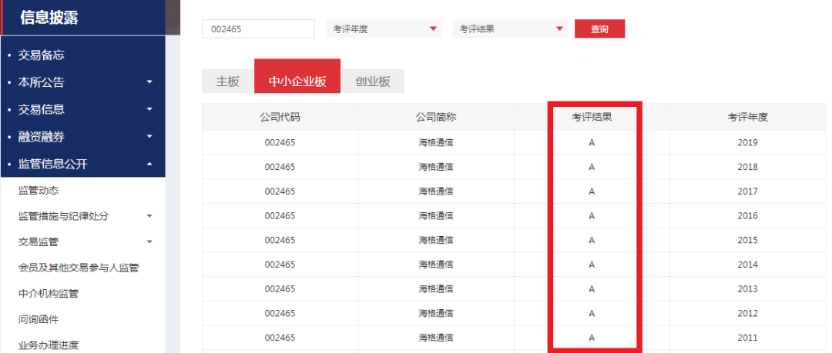Open the 业务办理进度 sidebar link
Viewport: 832px width, 353px height.
[49, 345]
